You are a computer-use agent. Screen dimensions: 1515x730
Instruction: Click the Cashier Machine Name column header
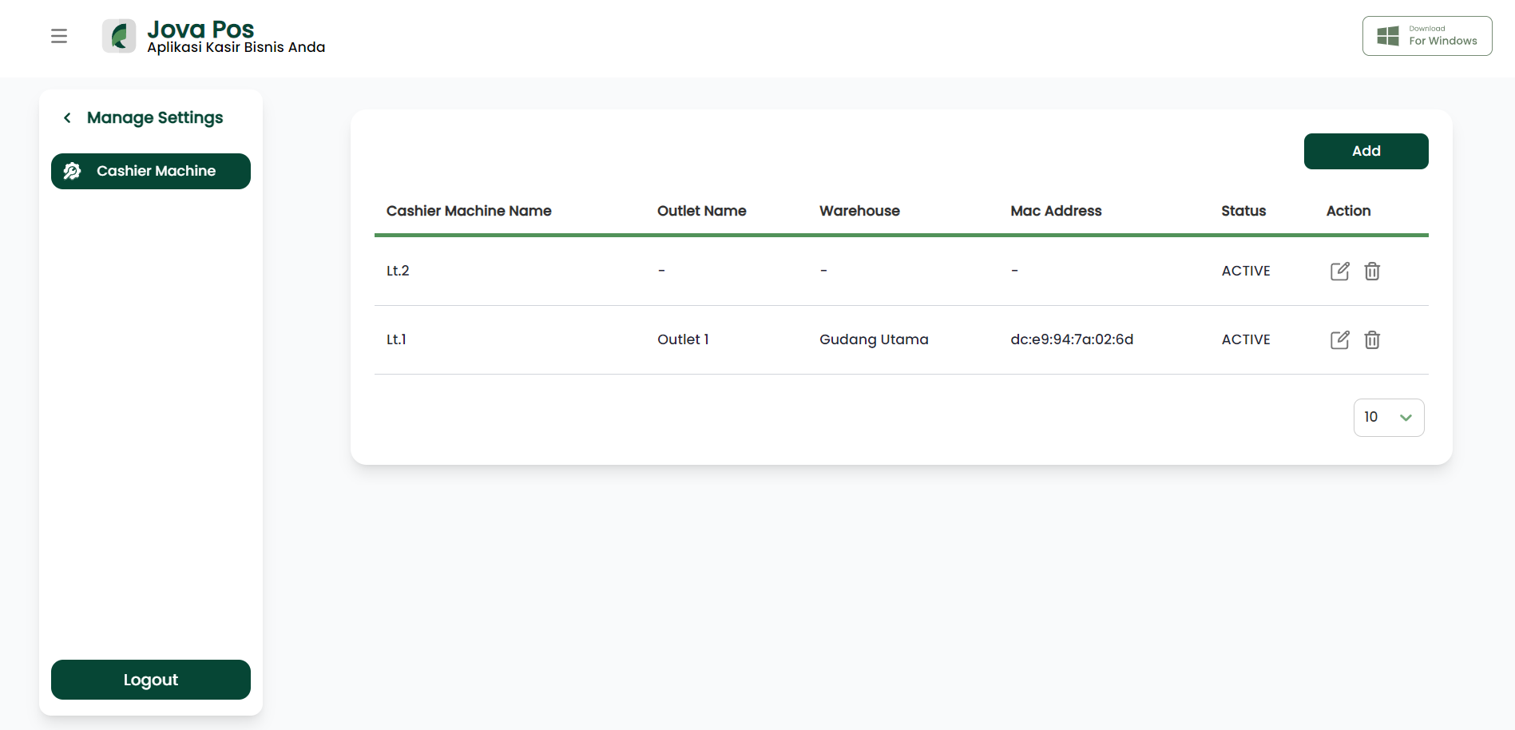coord(469,211)
